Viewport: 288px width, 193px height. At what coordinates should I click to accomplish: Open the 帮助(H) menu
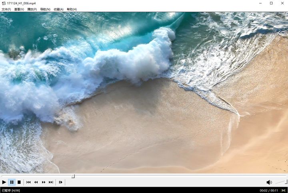[72, 9]
